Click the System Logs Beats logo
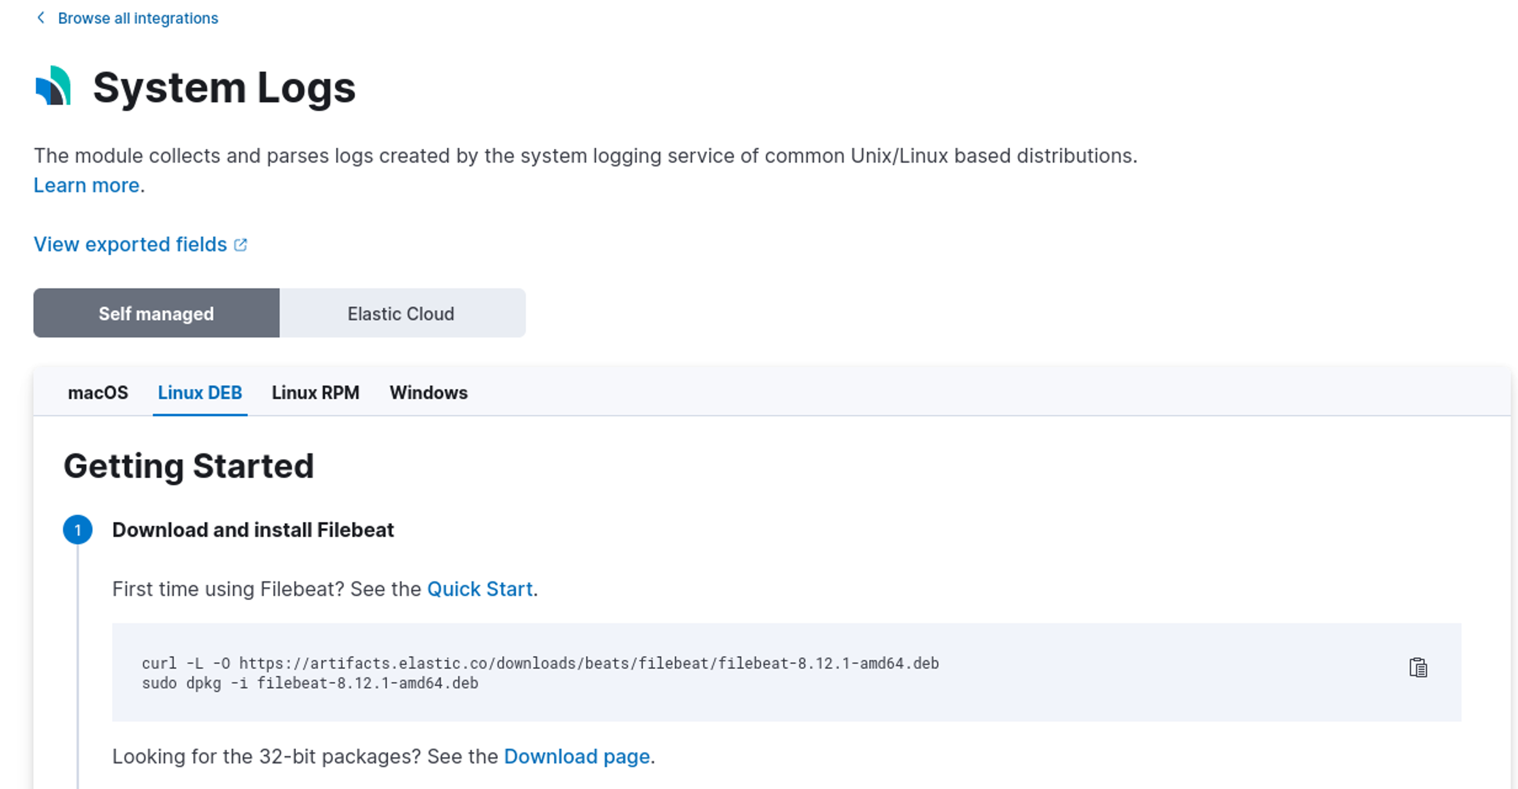 coord(54,86)
